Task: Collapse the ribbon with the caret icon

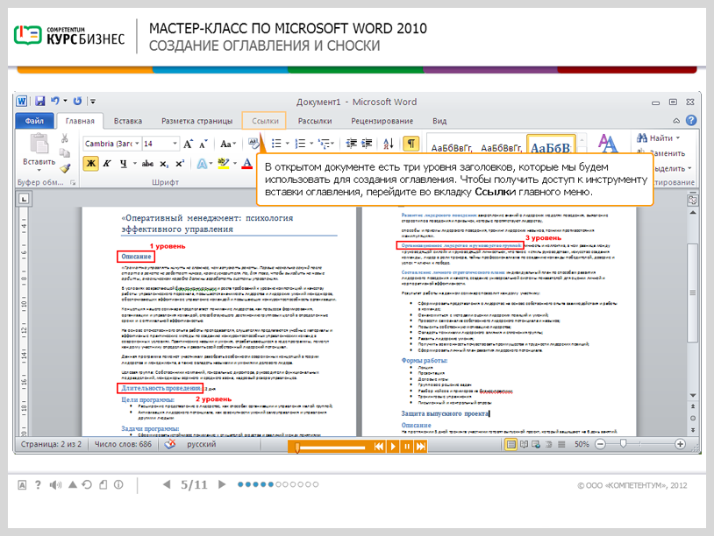Action: (x=676, y=121)
